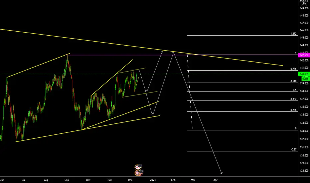Click the 131.000 price axis value
The height and width of the screenshot is (183, 310).
coord(304,147)
